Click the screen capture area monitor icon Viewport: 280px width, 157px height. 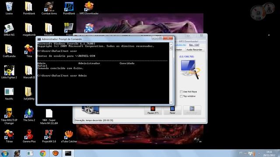[x=190, y=69]
